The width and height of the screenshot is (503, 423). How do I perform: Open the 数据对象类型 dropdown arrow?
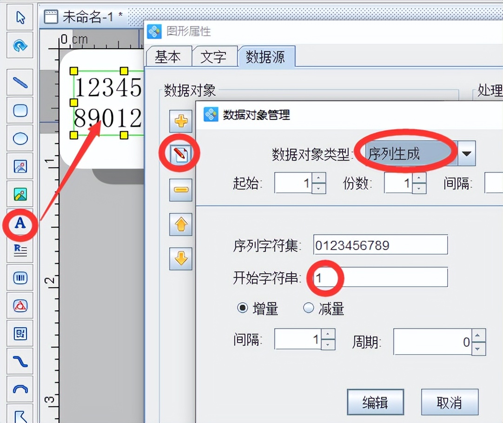[467, 153]
